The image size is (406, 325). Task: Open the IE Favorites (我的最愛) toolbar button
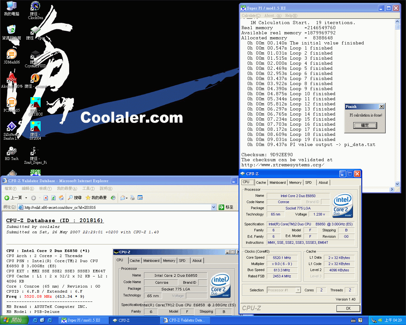click(96, 198)
